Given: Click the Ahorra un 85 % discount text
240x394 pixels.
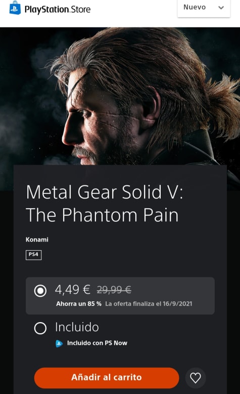Looking at the screenshot, I should click(x=79, y=304).
